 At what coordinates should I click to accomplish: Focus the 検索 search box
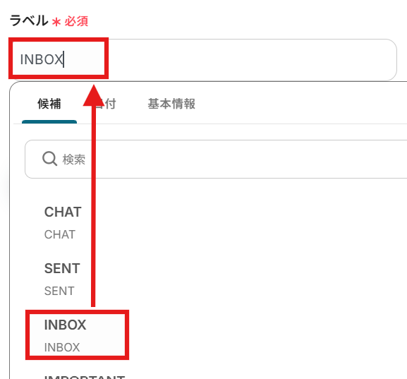coord(216,159)
